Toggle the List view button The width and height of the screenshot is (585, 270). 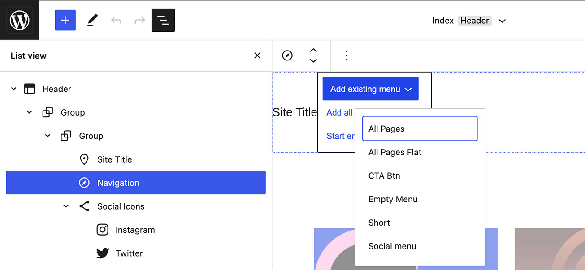click(x=163, y=20)
